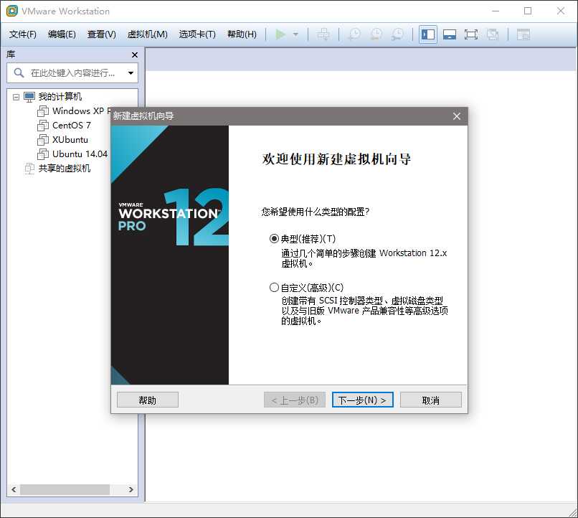Click the Windows XP virtual machine icon
Viewport: 578px width, 518px height.
click(43, 111)
